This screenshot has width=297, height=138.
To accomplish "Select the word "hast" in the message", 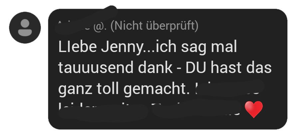I will pyautogui.click(x=226, y=67).
